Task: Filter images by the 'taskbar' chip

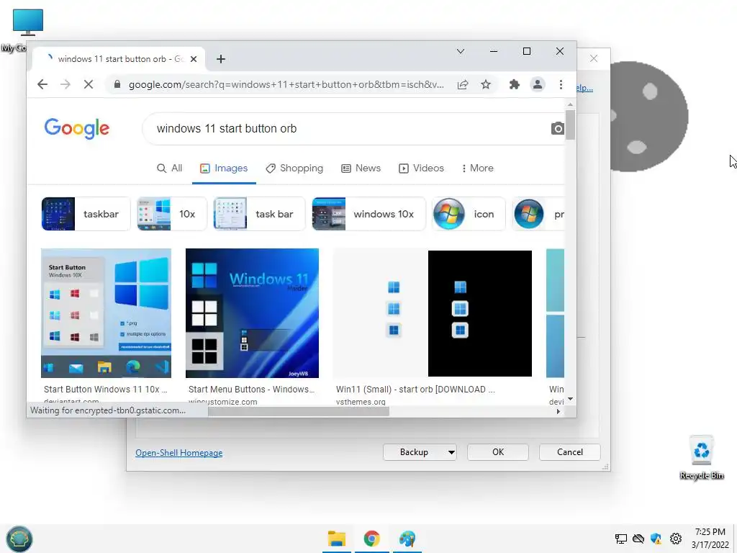Action: [86, 214]
